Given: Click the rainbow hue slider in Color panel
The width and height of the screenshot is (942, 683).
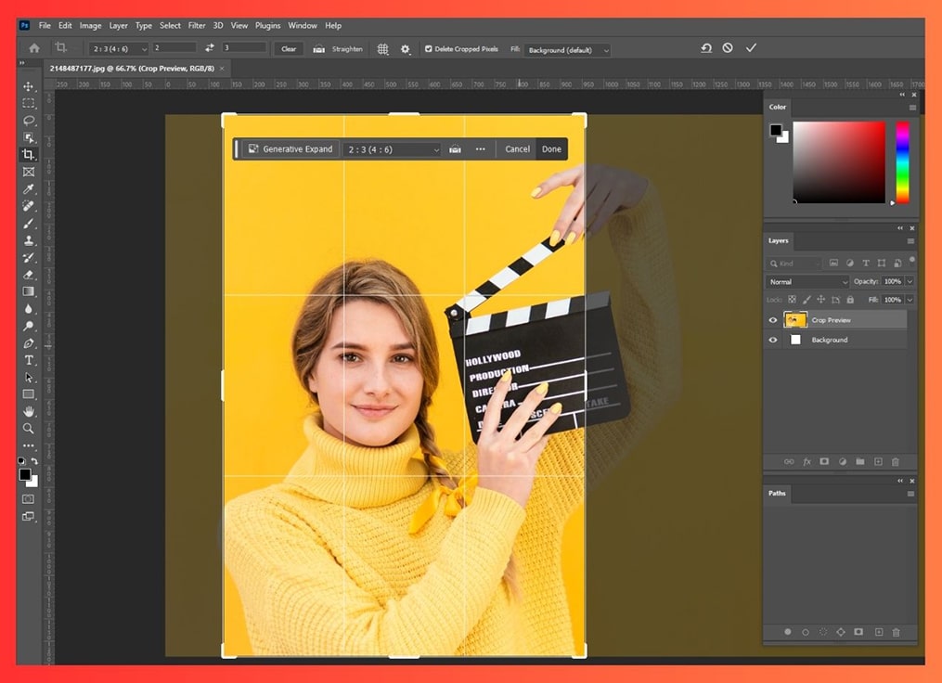Looking at the screenshot, I should coord(901,162).
